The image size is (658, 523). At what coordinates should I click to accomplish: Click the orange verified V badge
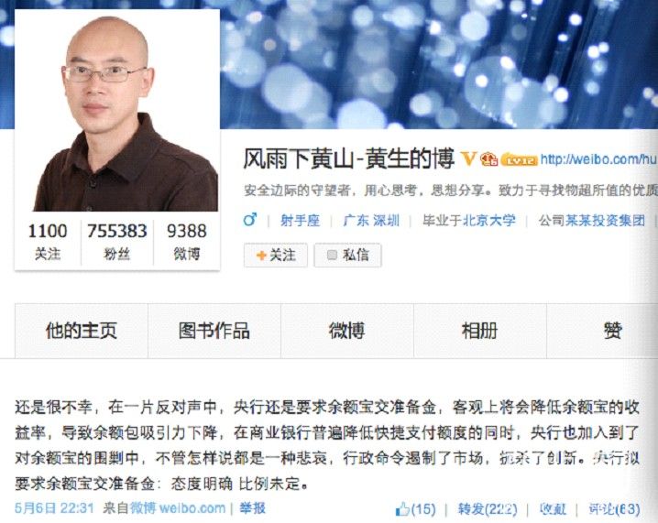tap(468, 159)
